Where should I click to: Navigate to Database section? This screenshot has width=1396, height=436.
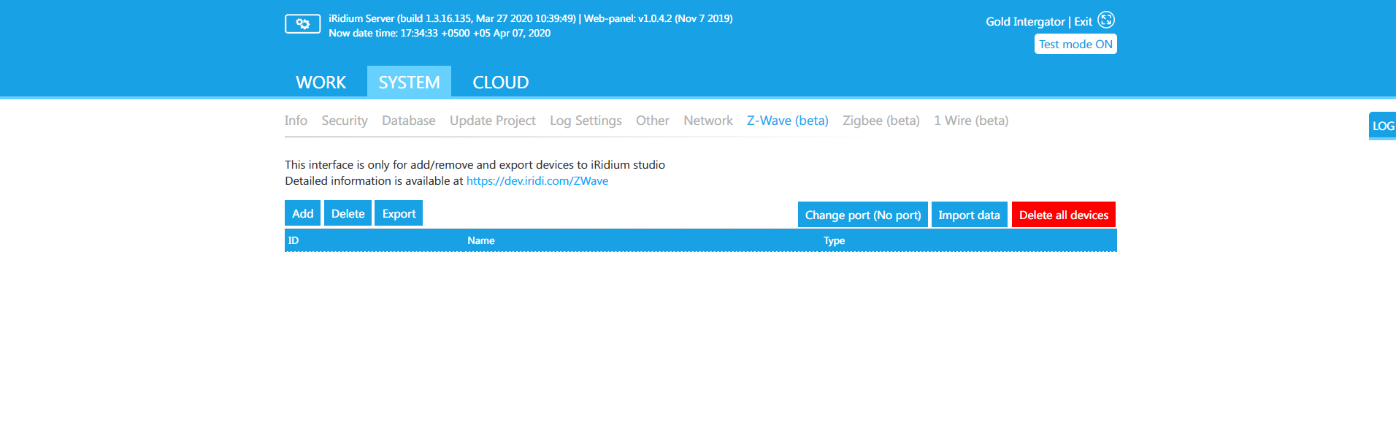point(408,121)
